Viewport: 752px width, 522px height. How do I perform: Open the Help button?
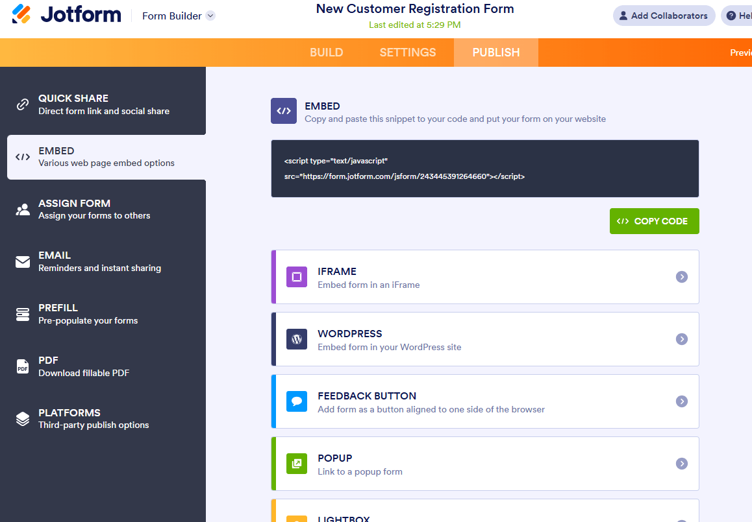[x=738, y=16]
